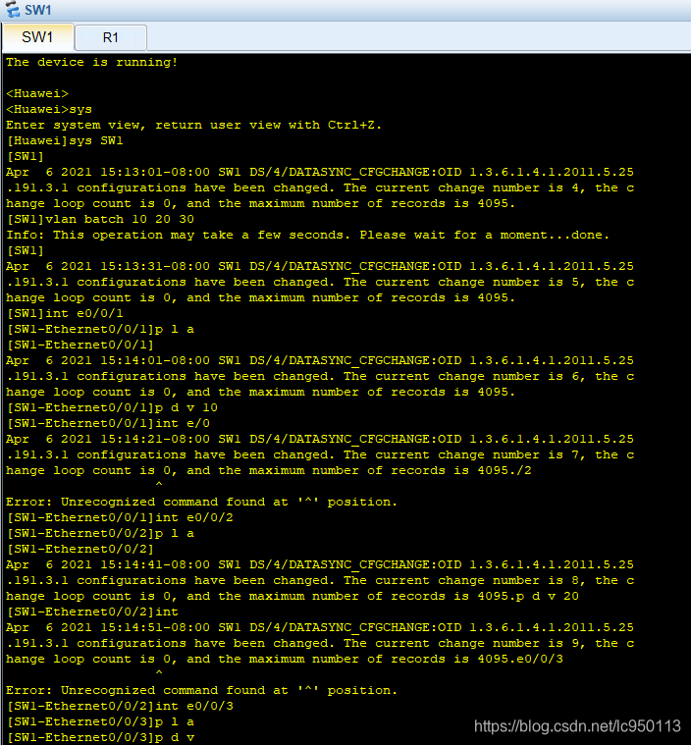Image resolution: width=691 pixels, height=745 pixels.
Task: Click the '[SW1]int e0/0/1' command line
Action: pos(65,313)
